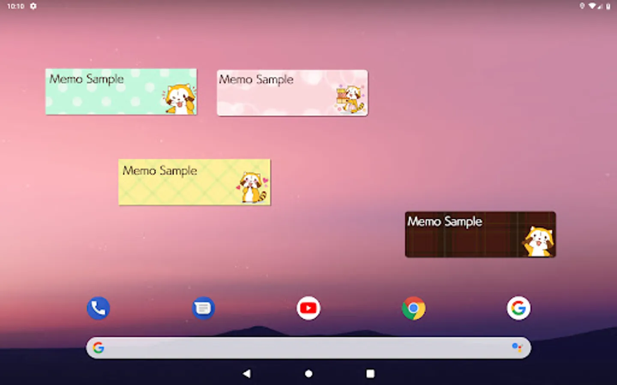
Task: Open the Google app icon
Action: tap(518, 308)
